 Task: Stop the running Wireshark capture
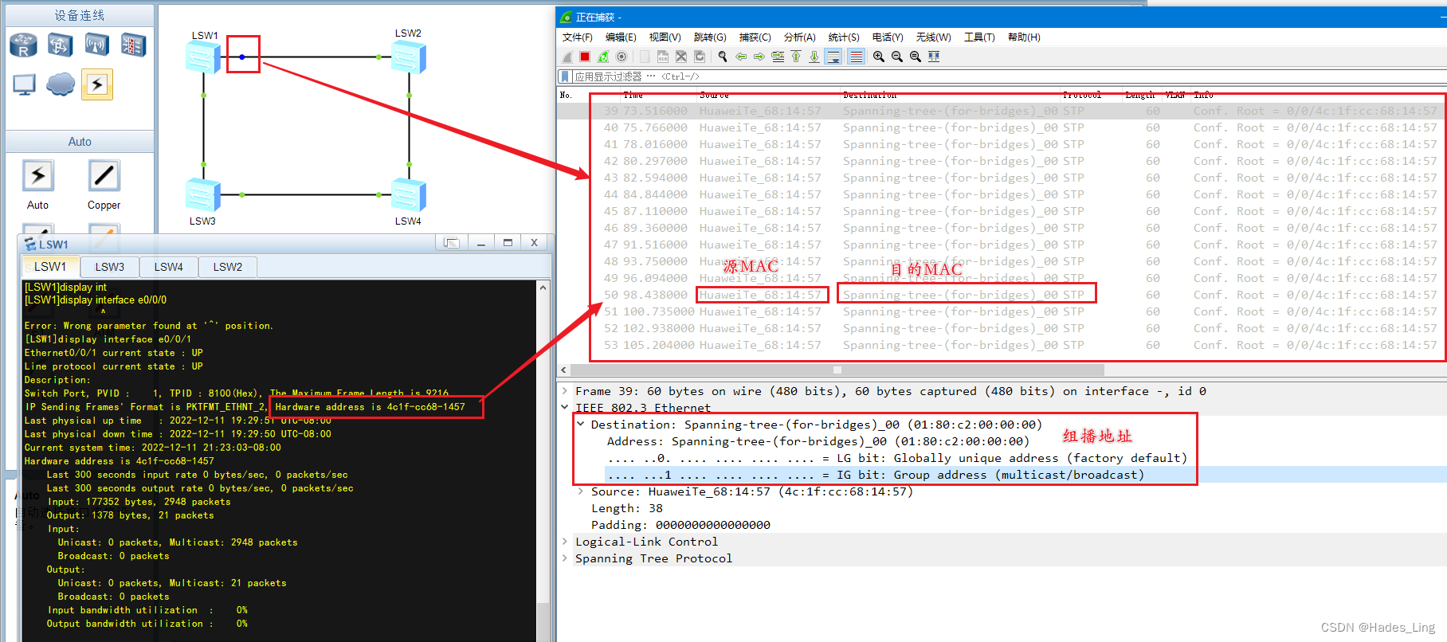585,57
